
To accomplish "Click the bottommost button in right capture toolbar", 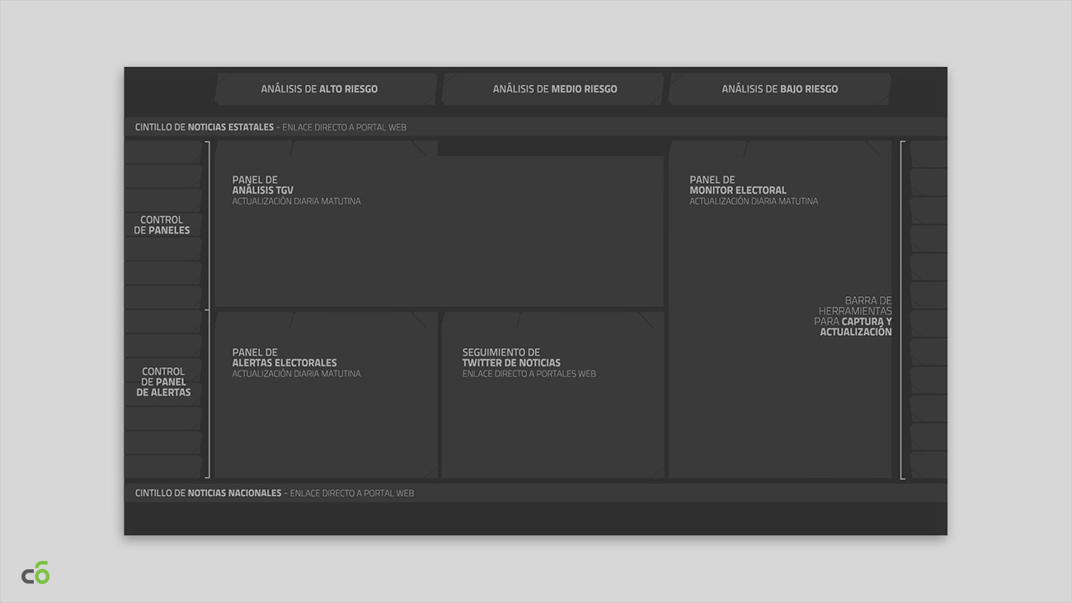I will 929,464.
